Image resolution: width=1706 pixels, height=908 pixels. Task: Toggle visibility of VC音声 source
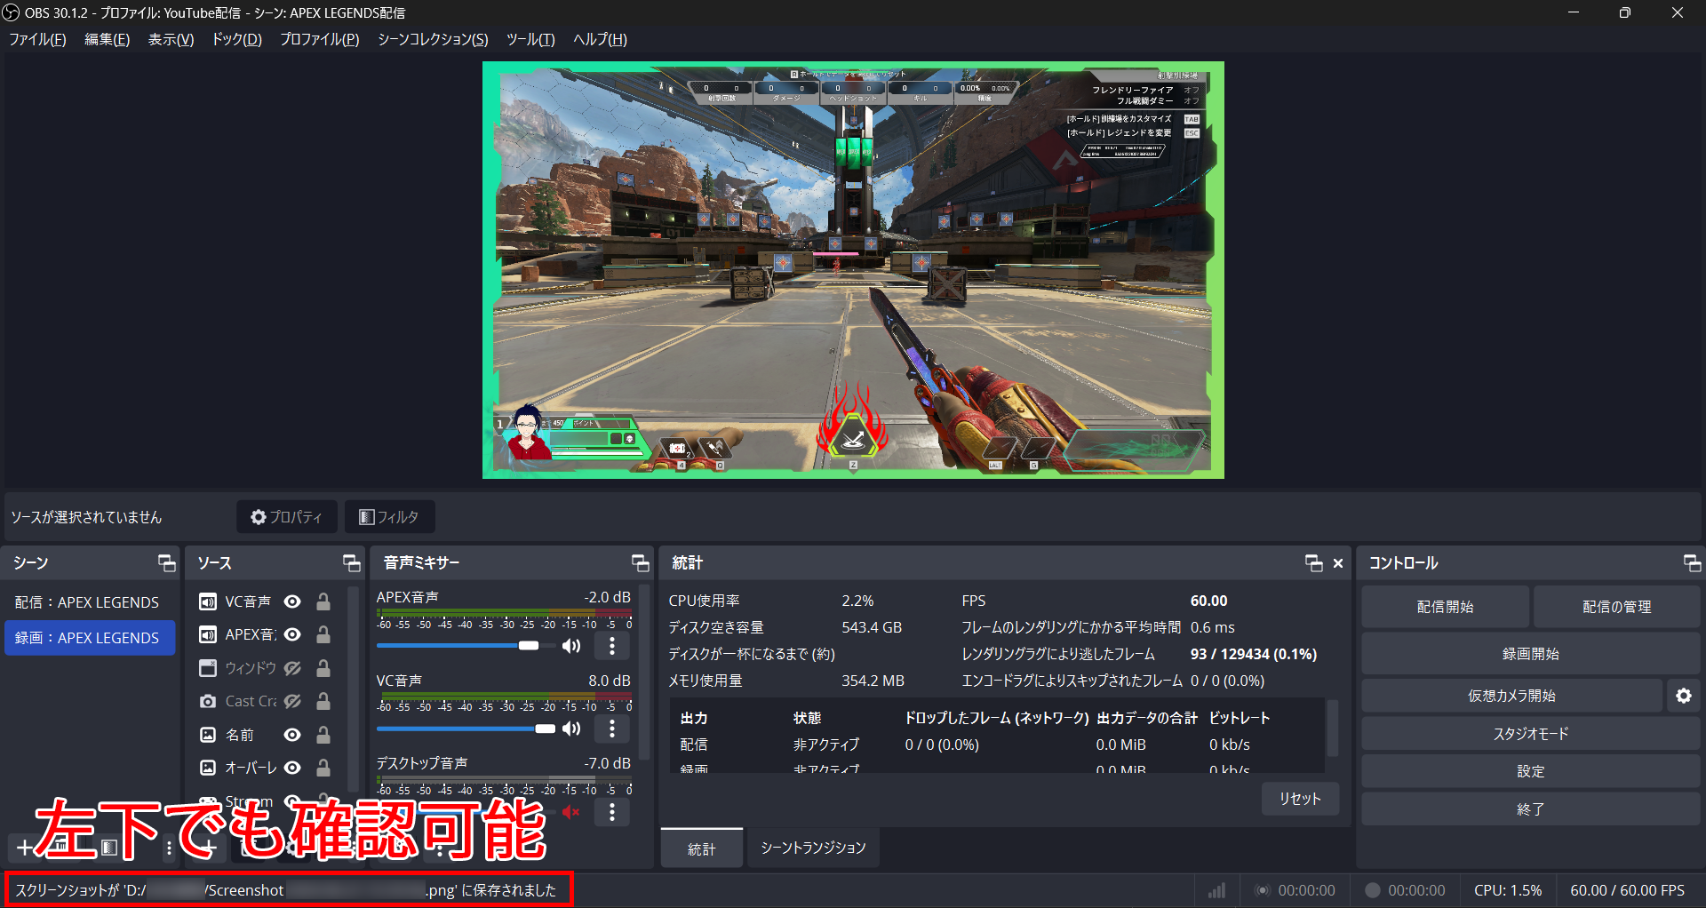click(x=292, y=601)
